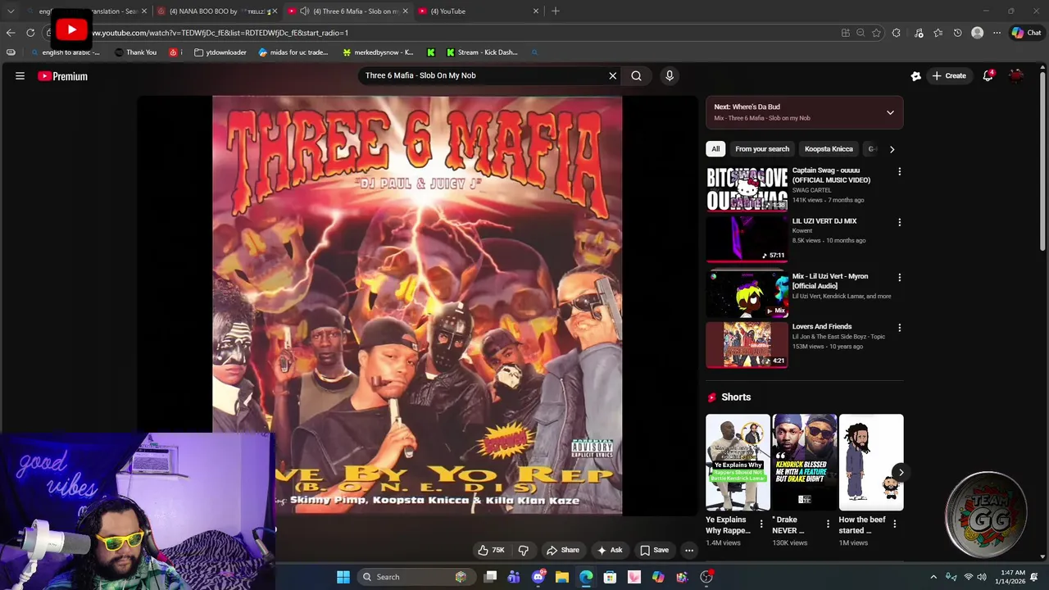Screen dimensions: 1049x590
Task: Click the Windows taskbar Search box
Action: point(416,577)
